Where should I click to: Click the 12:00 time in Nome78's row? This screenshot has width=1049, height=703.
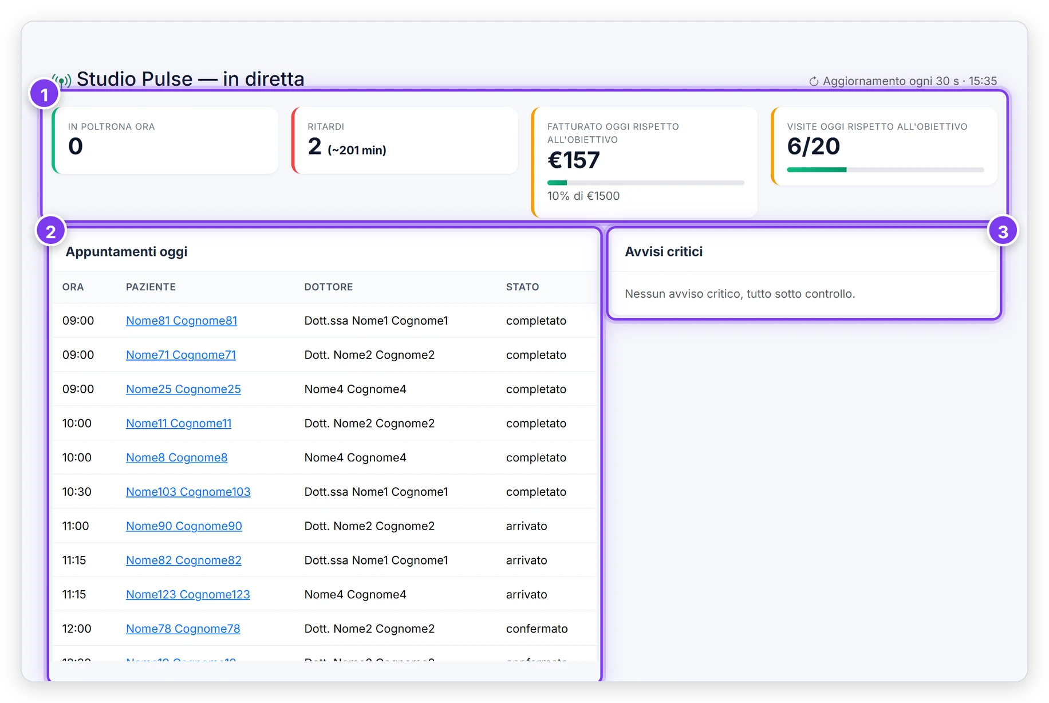(x=77, y=629)
